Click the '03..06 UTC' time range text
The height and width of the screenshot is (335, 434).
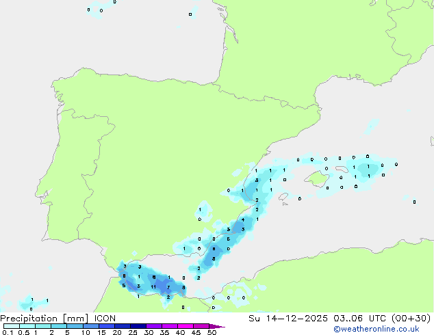tap(359, 319)
